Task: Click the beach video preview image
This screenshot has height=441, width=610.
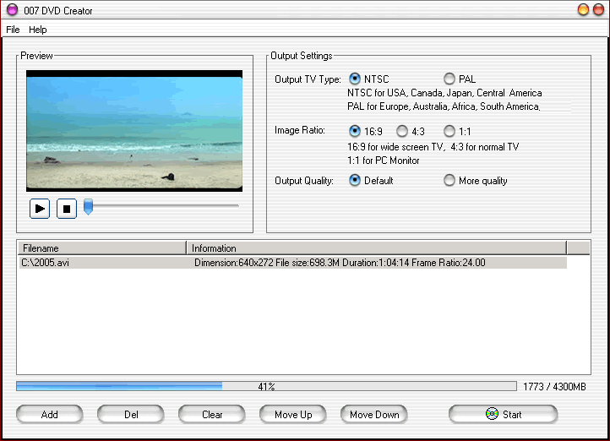Action: [x=134, y=131]
